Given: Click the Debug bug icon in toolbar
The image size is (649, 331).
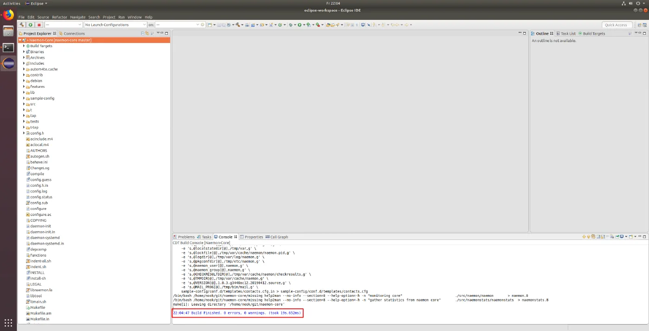Looking at the screenshot, I should pyautogui.click(x=291, y=25).
